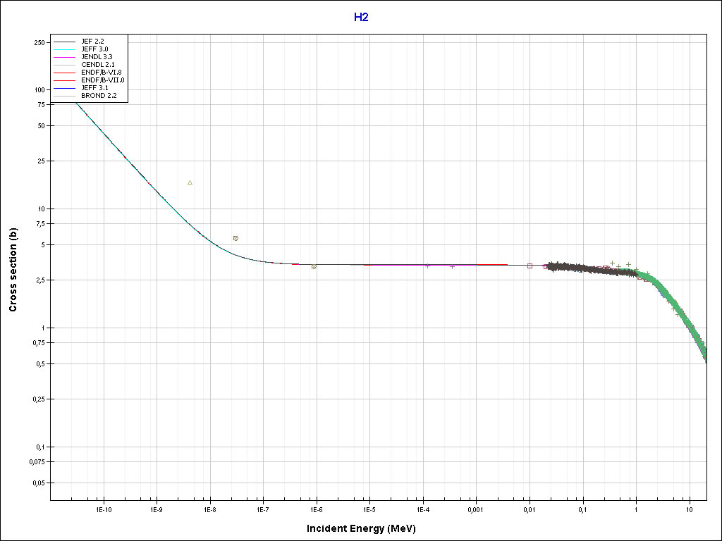The height and width of the screenshot is (541, 722).
Task: Click the "0,001" x-axis tick label
Action: tap(476, 509)
